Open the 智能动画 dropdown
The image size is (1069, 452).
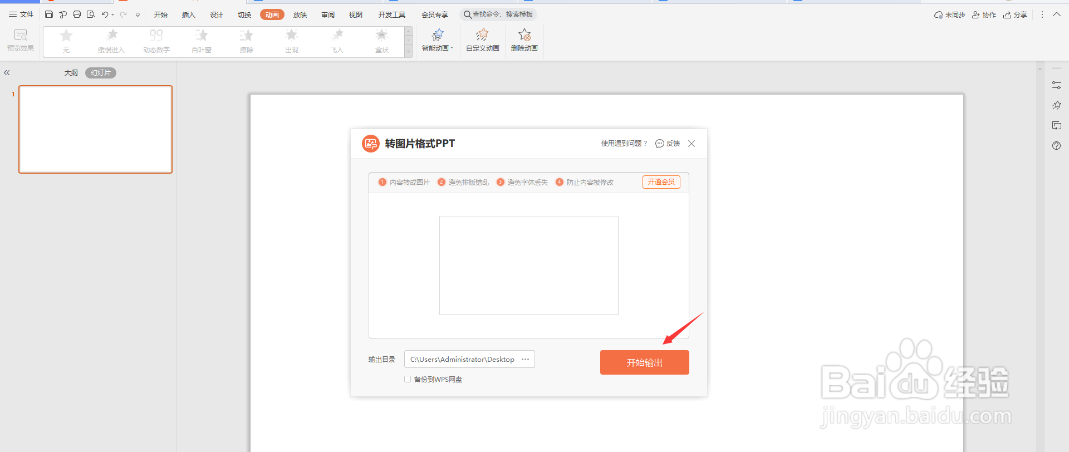pyautogui.click(x=438, y=41)
